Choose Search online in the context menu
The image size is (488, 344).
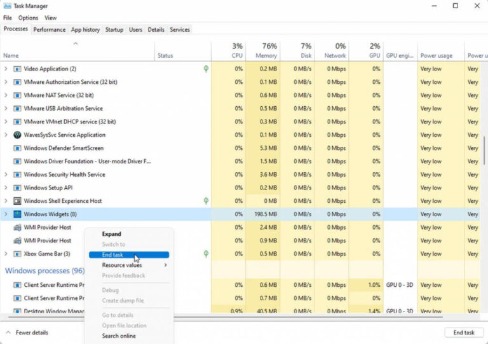tap(119, 336)
